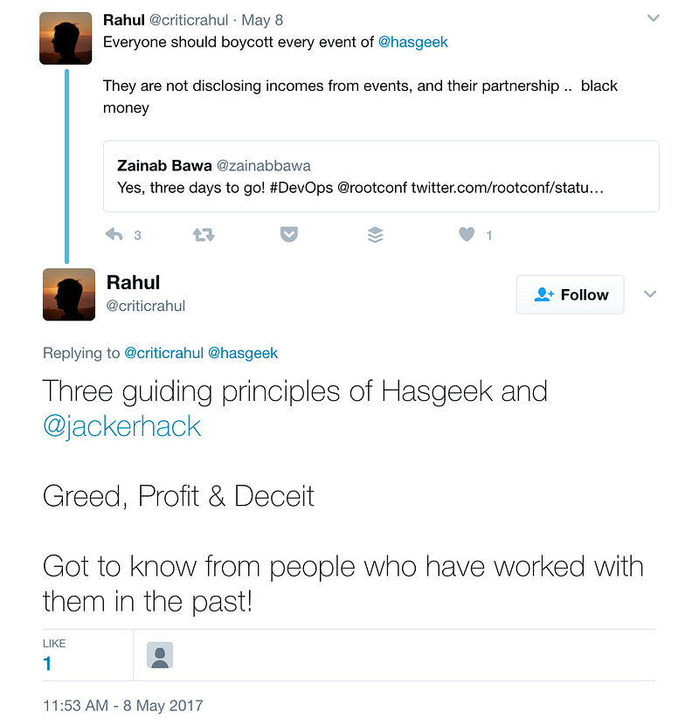Screen dimensions: 699x725
Task: View the profile of the user who liked
Action: point(160,655)
